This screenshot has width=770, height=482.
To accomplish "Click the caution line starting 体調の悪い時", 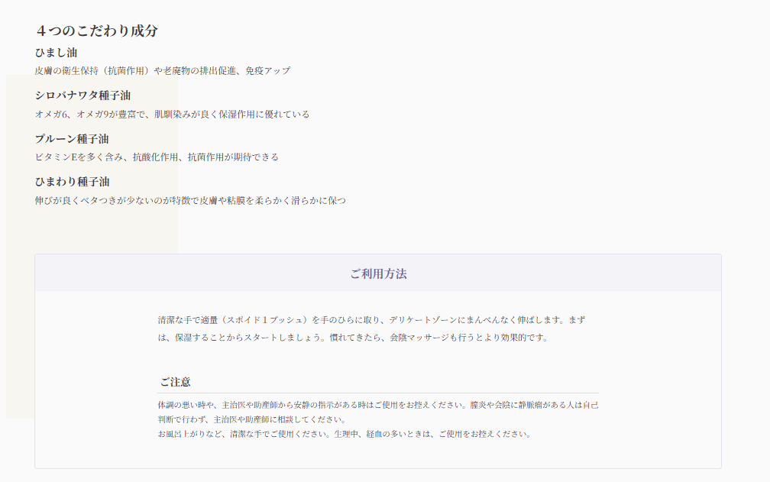I will pos(377,405).
